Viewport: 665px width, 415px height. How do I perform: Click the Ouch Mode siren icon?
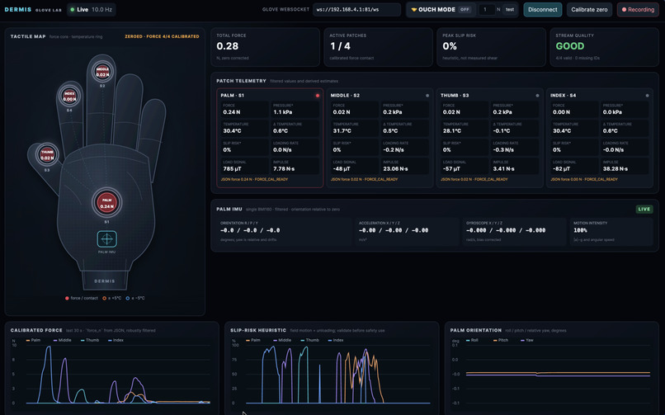click(x=414, y=9)
